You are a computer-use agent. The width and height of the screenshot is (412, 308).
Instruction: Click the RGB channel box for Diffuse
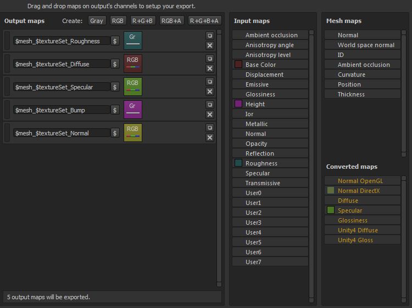pyautogui.click(x=133, y=64)
